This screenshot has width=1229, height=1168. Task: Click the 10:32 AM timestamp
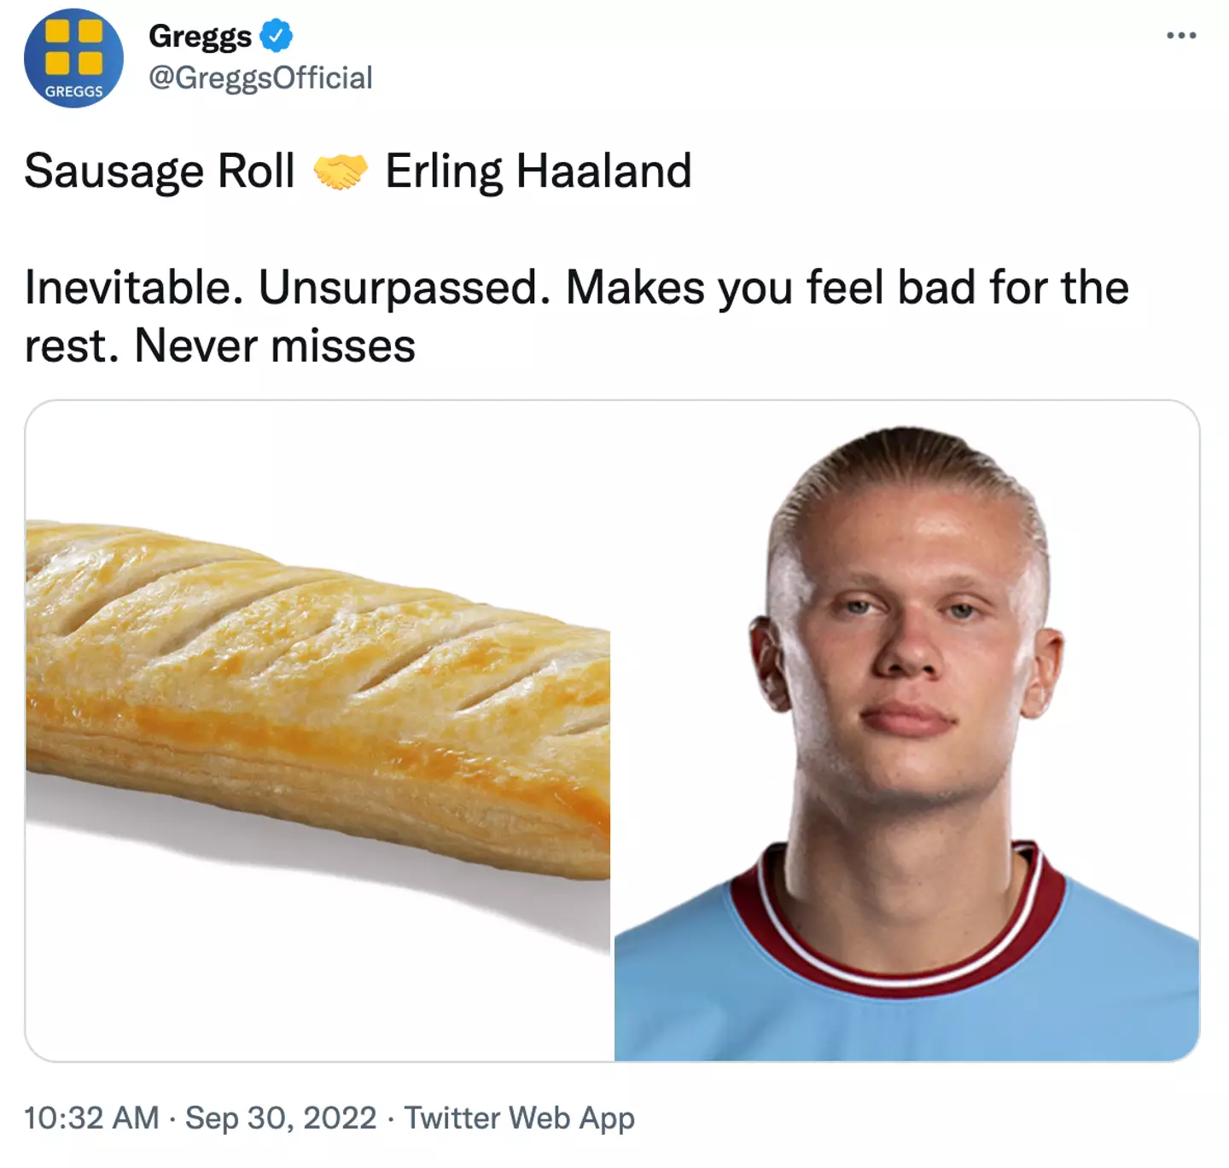(x=91, y=1118)
